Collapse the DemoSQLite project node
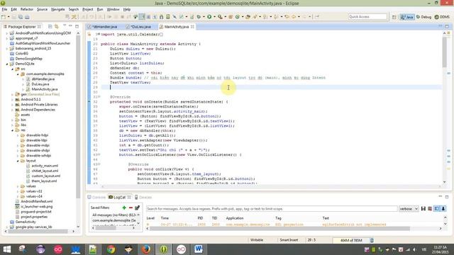Viewport: 454px width, 255px height. click(7, 64)
